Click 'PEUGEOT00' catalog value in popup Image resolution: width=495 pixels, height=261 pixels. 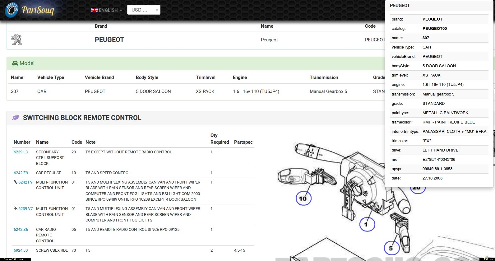click(x=435, y=29)
